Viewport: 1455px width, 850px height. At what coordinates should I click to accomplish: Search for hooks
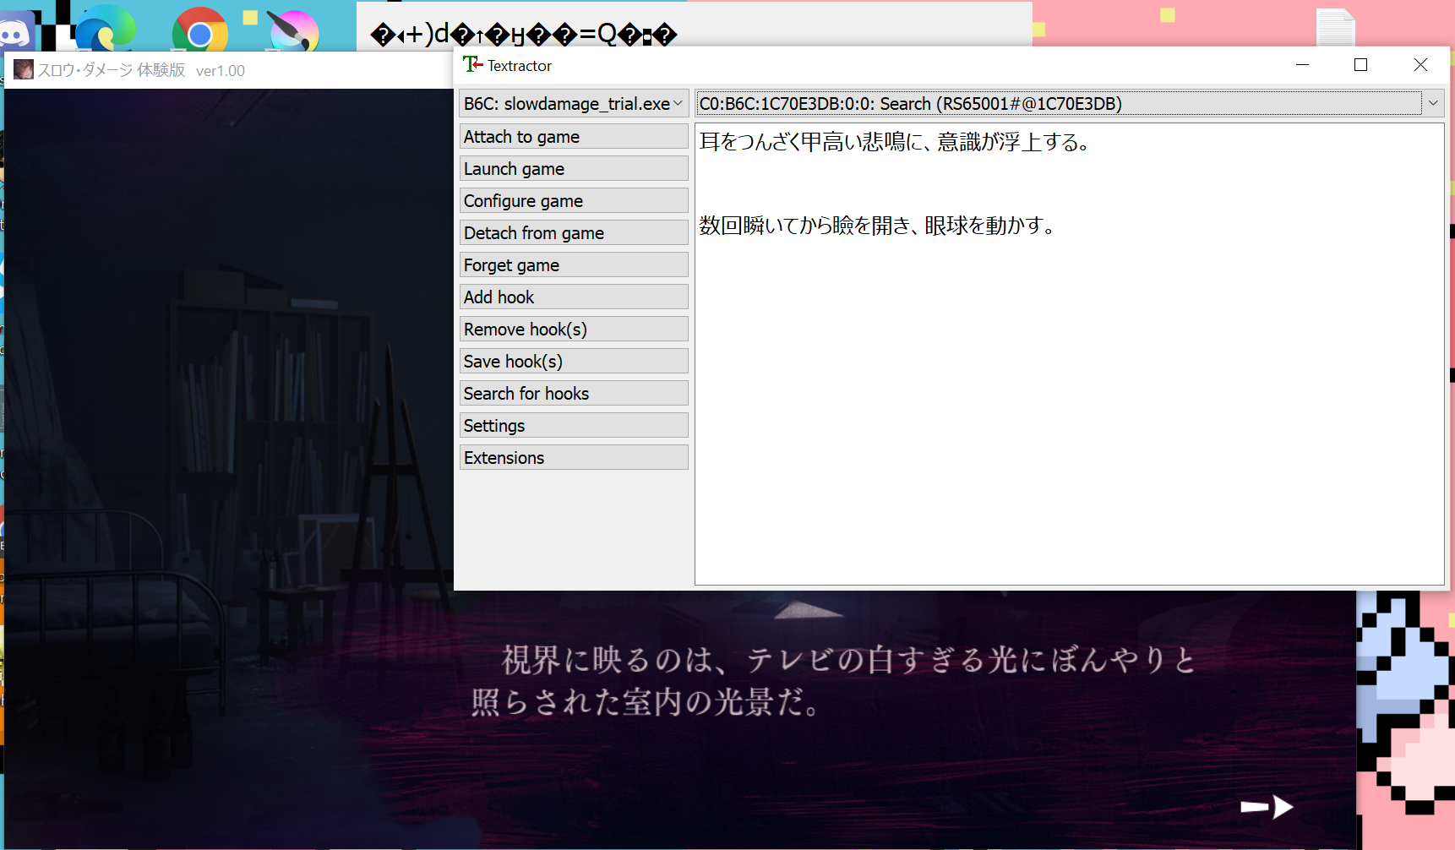coord(574,393)
